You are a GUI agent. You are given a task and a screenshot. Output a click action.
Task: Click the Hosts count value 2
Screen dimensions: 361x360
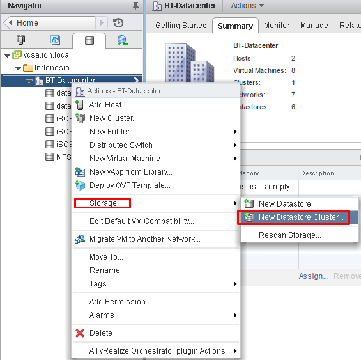(293, 58)
